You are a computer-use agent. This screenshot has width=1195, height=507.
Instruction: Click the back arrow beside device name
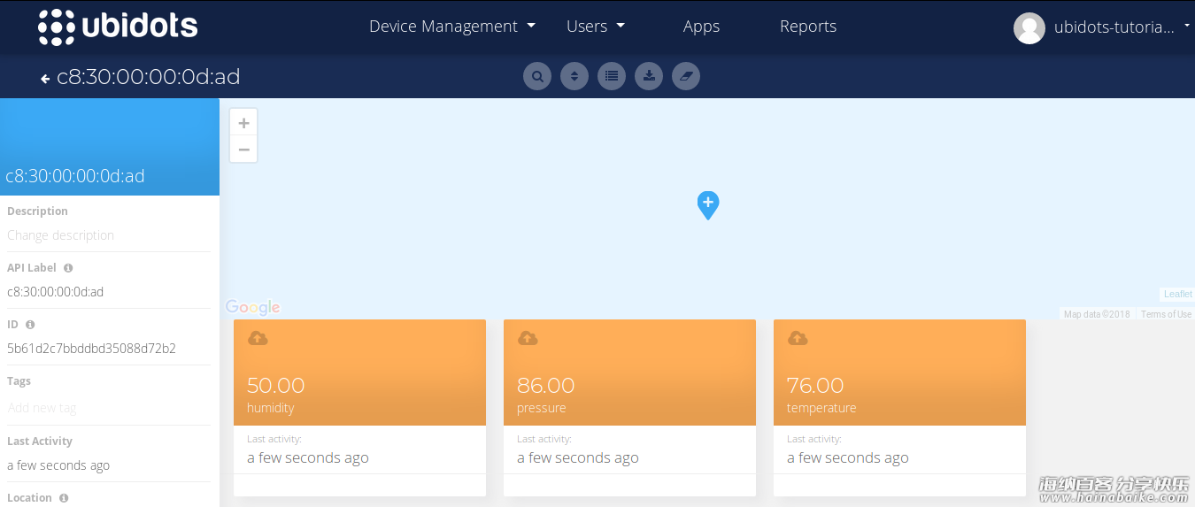coord(45,79)
